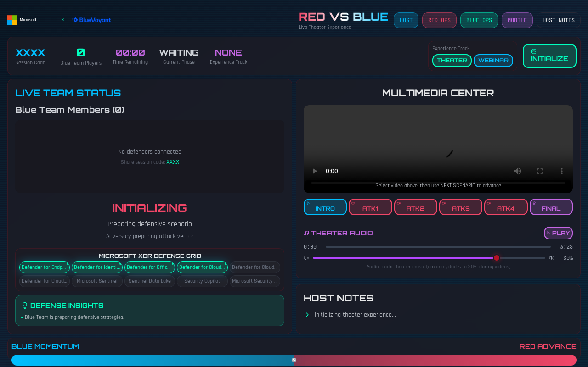Click the INITIALIZING status heading

tap(150, 208)
